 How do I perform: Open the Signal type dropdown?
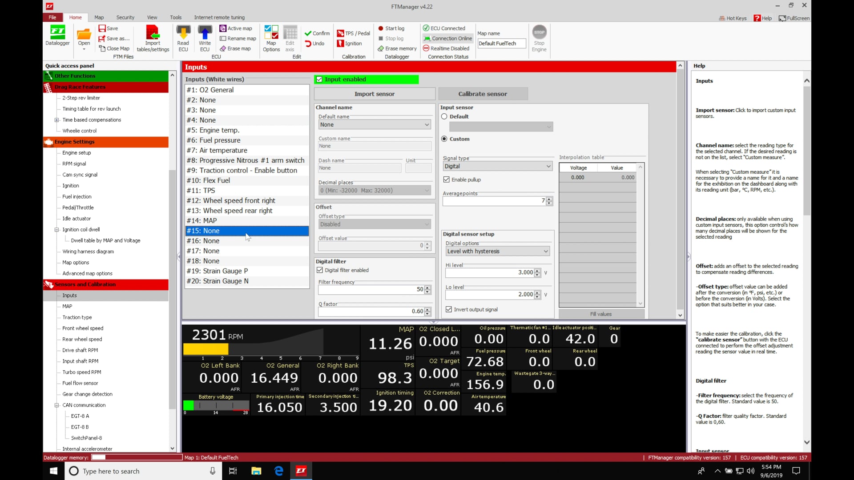497,166
